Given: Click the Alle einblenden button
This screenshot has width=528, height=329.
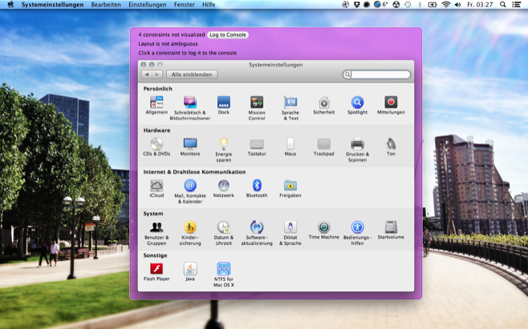Looking at the screenshot, I should [192, 74].
